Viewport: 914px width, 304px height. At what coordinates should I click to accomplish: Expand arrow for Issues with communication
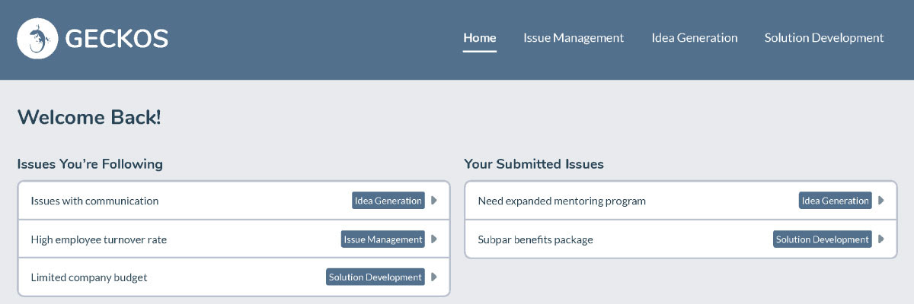(x=434, y=201)
